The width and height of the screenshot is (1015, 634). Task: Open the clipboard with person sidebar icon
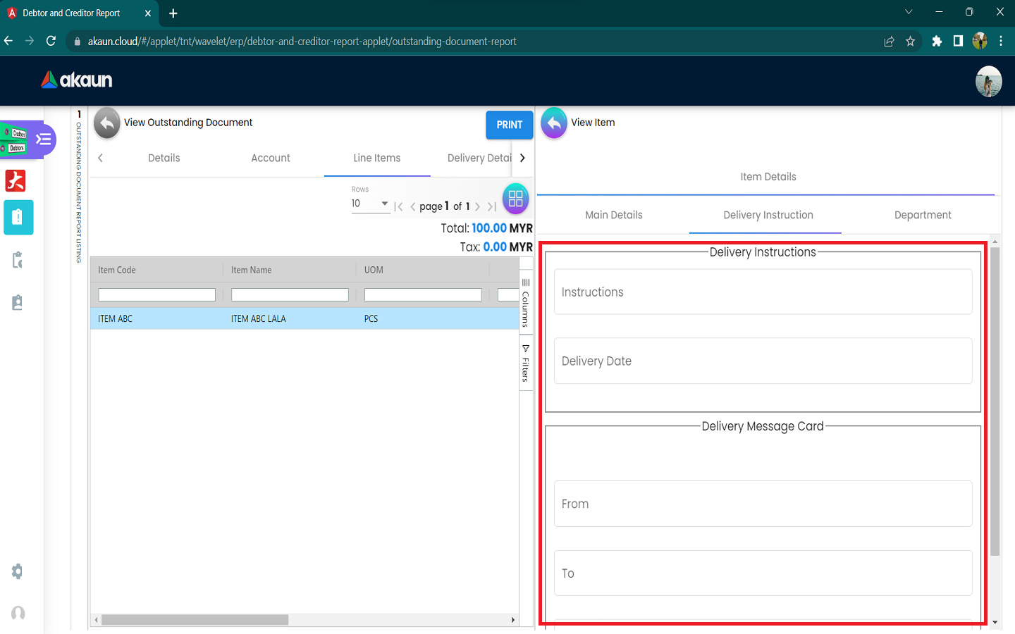click(18, 303)
